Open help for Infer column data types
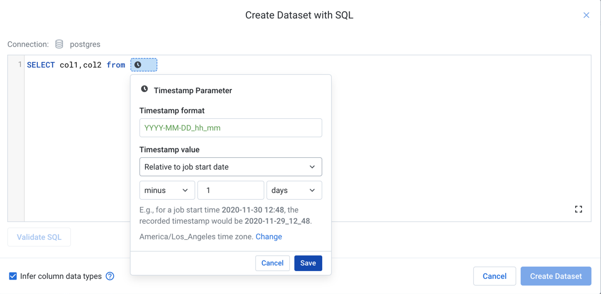601x294 pixels. [110, 276]
